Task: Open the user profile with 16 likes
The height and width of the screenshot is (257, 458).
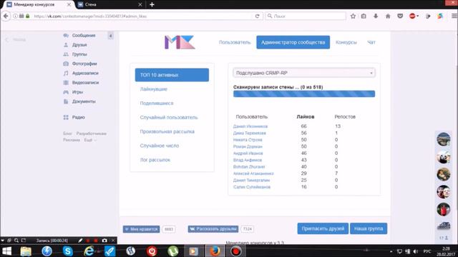Action: click(252, 187)
